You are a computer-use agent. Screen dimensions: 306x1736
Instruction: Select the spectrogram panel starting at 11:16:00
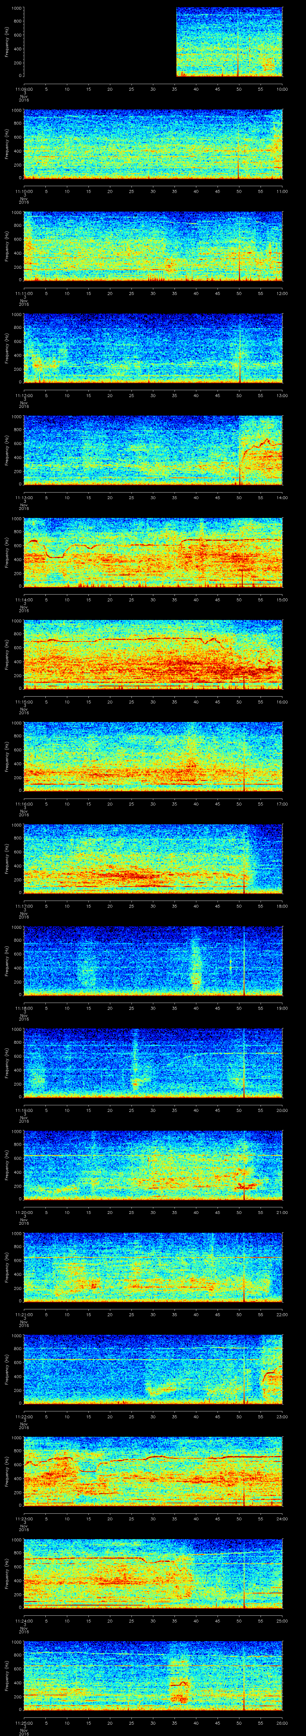(x=153, y=757)
